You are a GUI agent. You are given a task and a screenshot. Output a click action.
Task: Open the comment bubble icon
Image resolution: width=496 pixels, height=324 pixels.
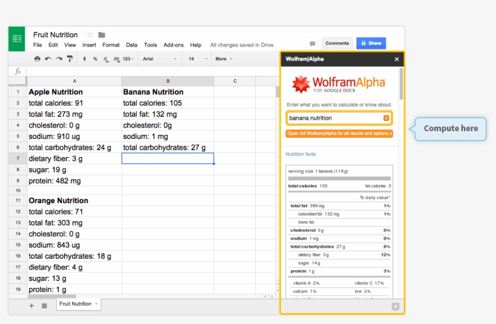(x=313, y=44)
